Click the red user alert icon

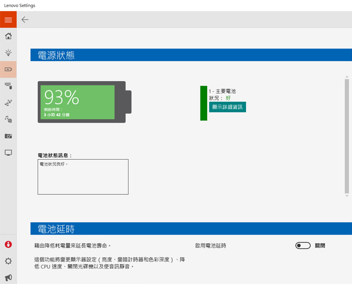(x=8, y=244)
